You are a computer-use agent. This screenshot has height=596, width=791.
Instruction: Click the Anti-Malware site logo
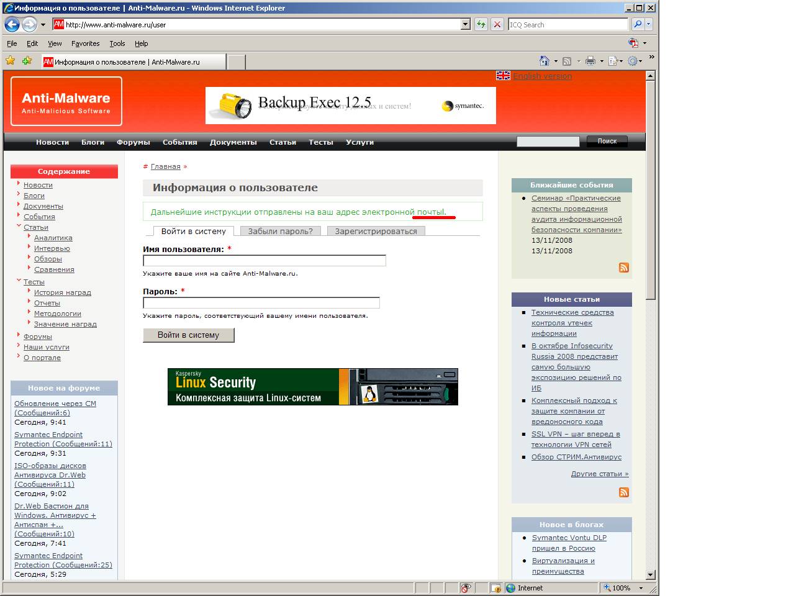coord(66,101)
